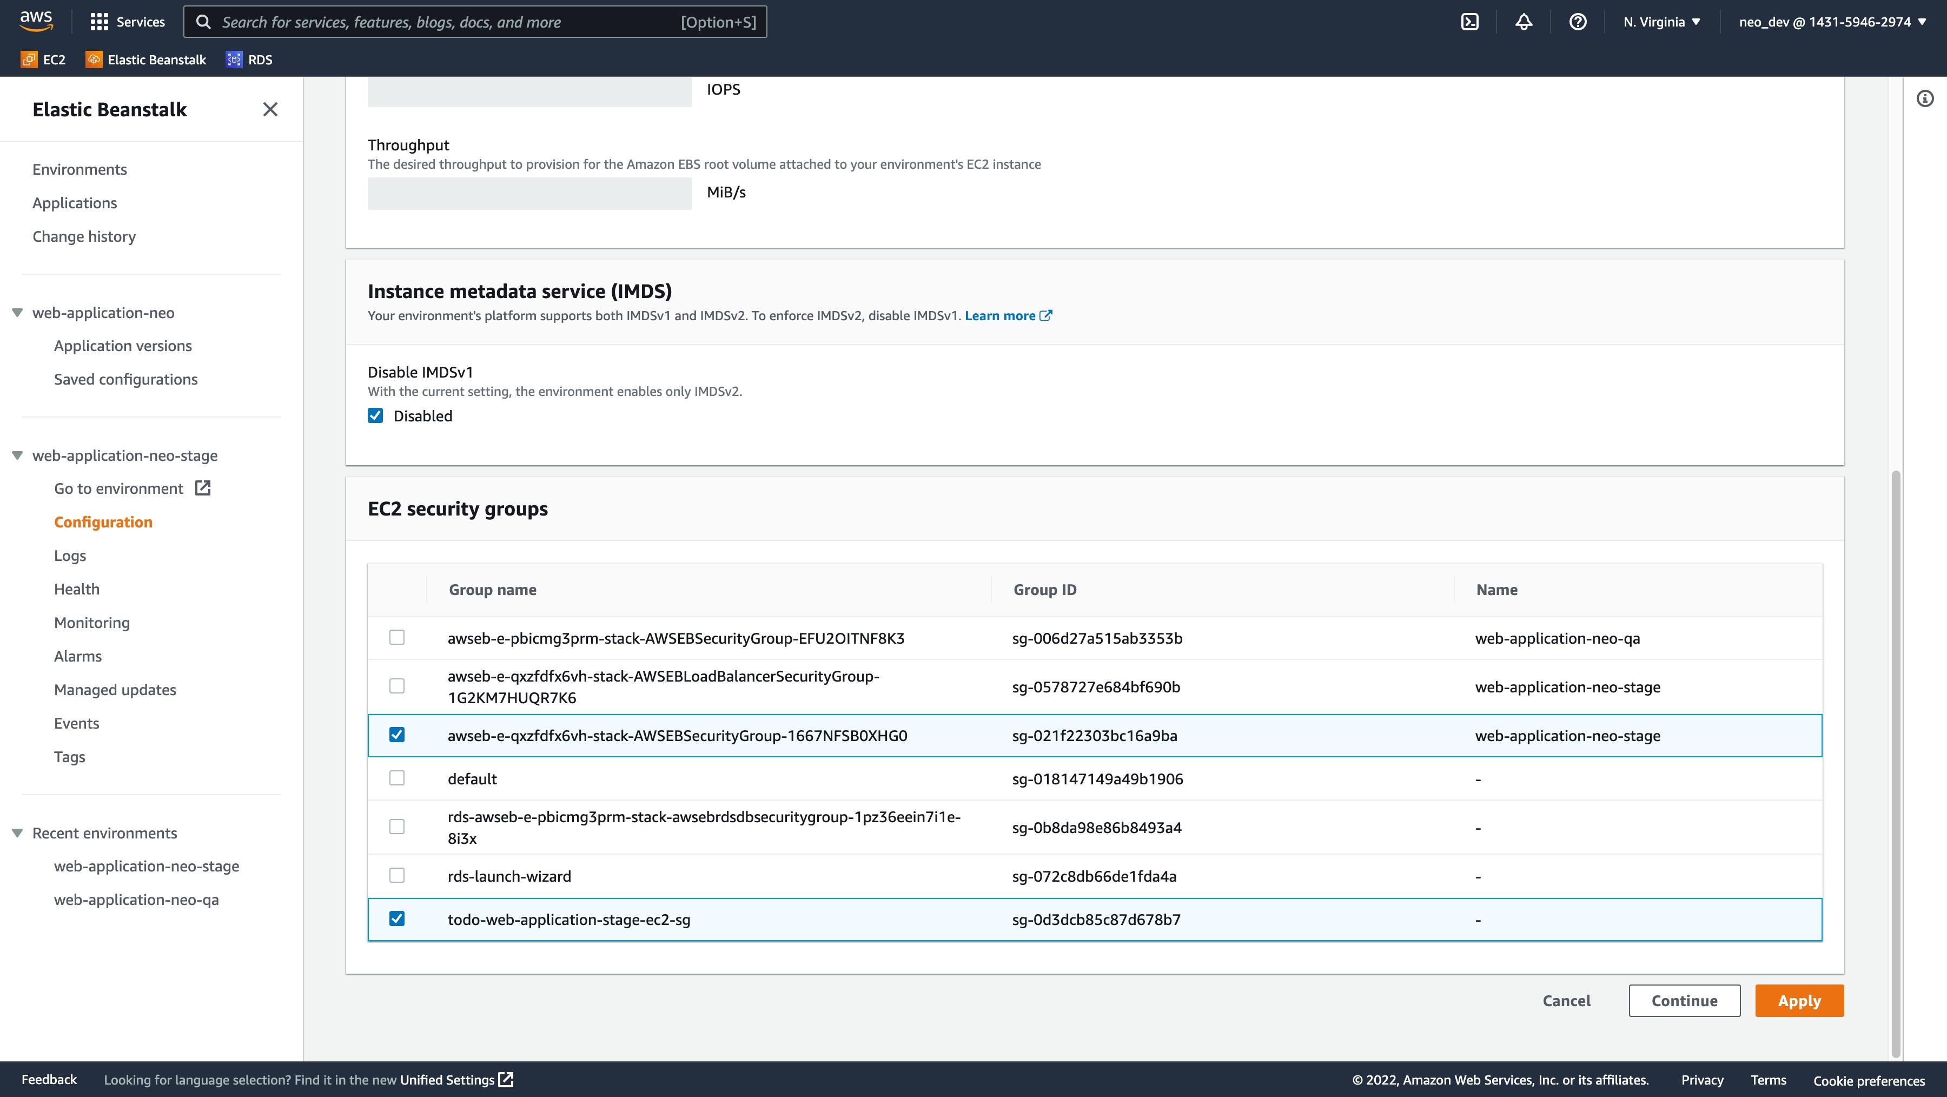Open the help question mark icon

[x=1578, y=22]
